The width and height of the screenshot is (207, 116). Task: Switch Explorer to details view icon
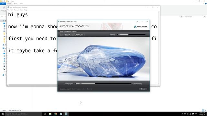coord(203,110)
